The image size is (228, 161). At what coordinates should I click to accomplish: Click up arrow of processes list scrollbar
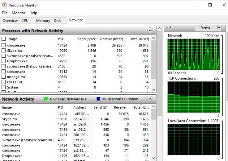point(153,38)
